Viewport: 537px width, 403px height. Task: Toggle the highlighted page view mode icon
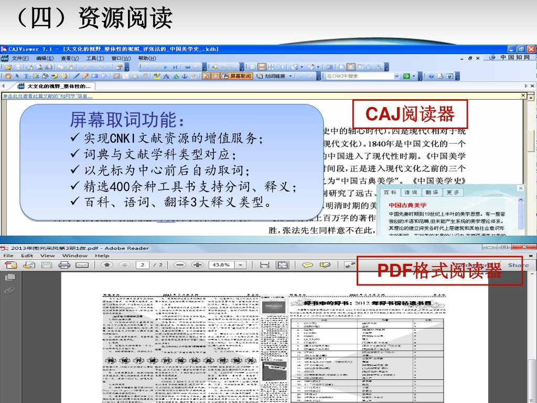click(x=351, y=67)
